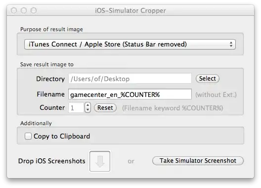Click the Copy to Clipboard label text
Viewport: 261px width, 188px height.
pos(62,136)
